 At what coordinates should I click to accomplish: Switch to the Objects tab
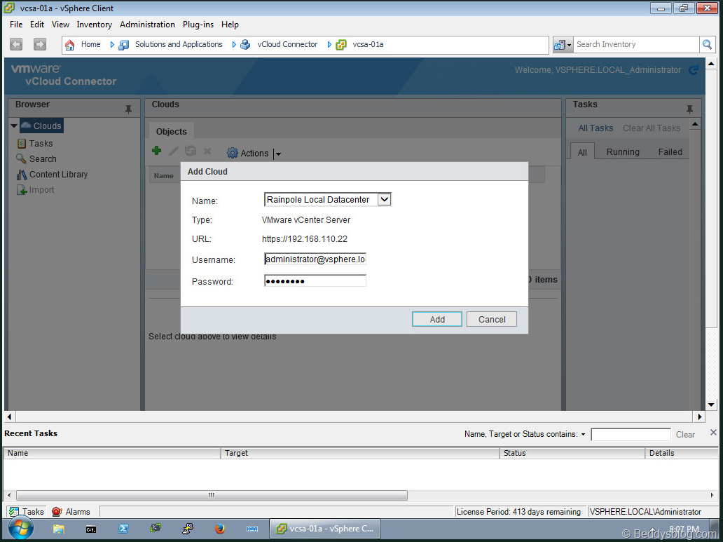point(171,132)
